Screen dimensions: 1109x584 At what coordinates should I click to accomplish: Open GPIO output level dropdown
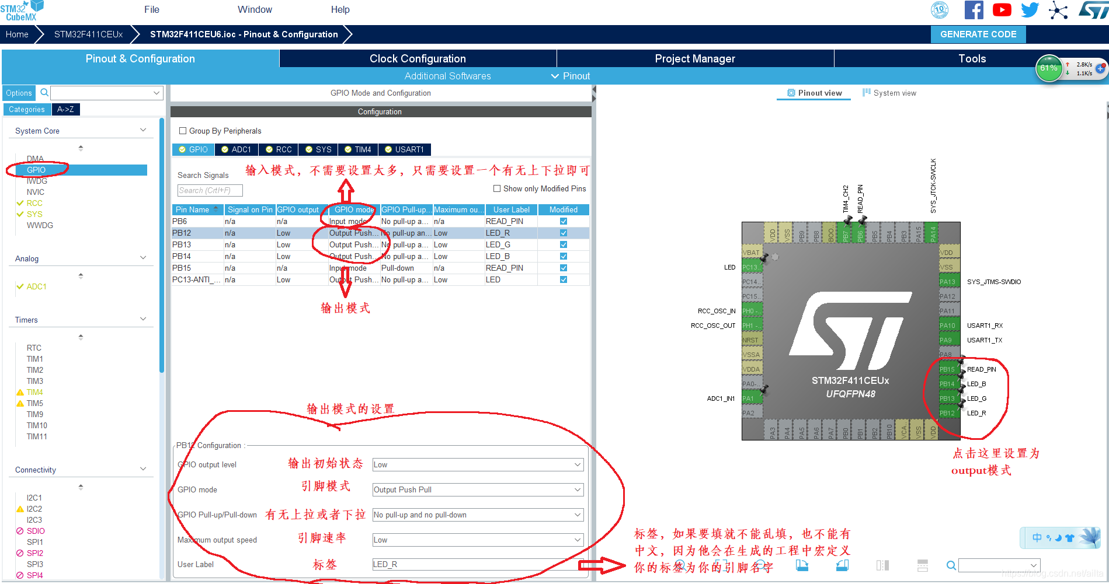[x=478, y=465]
